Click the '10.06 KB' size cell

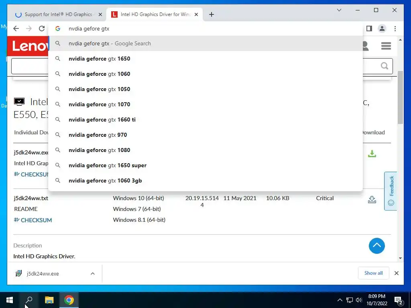[278, 198]
